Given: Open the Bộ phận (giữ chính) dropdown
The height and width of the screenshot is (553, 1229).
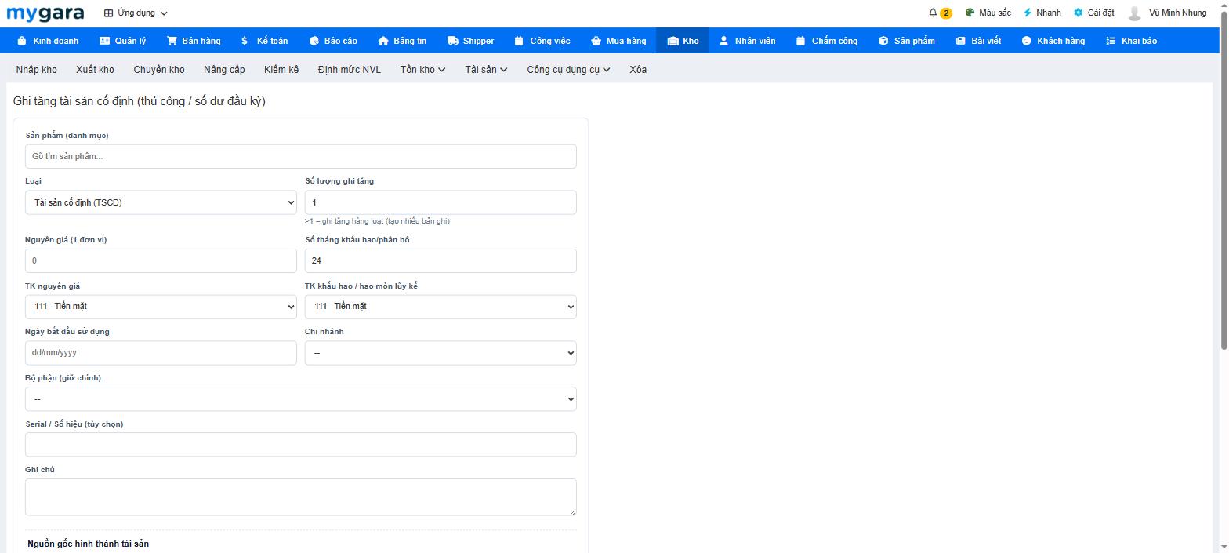Looking at the screenshot, I should pyautogui.click(x=301, y=398).
